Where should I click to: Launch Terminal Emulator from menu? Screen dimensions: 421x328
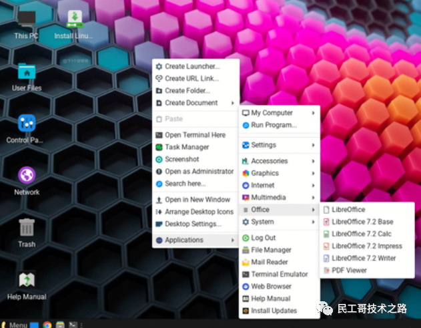(x=280, y=274)
